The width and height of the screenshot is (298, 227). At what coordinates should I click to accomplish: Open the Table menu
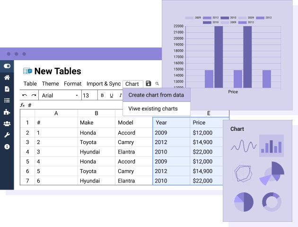(30, 84)
